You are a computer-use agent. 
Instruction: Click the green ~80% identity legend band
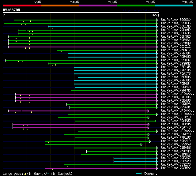click(136, 6)
